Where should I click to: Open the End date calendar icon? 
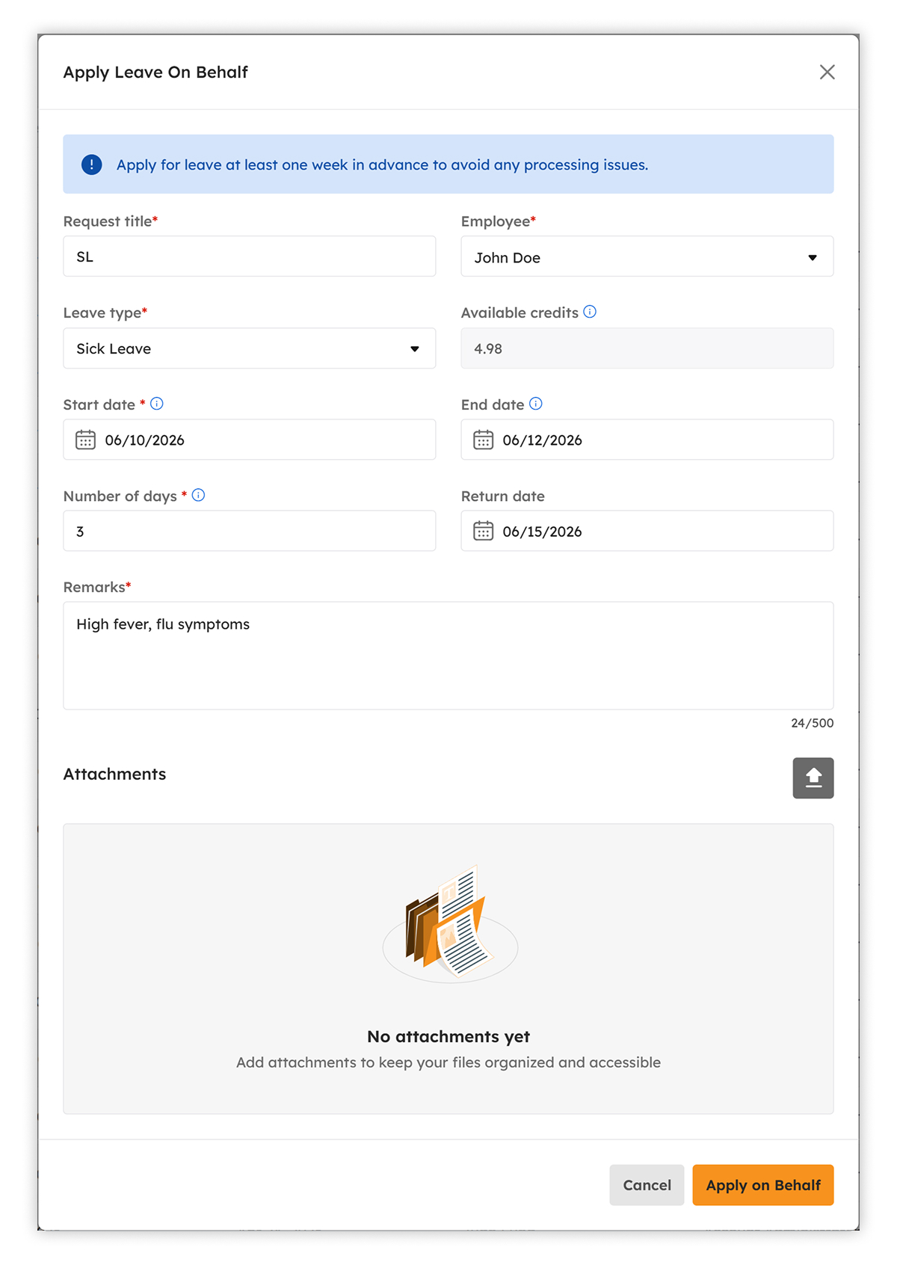tap(483, 440)
